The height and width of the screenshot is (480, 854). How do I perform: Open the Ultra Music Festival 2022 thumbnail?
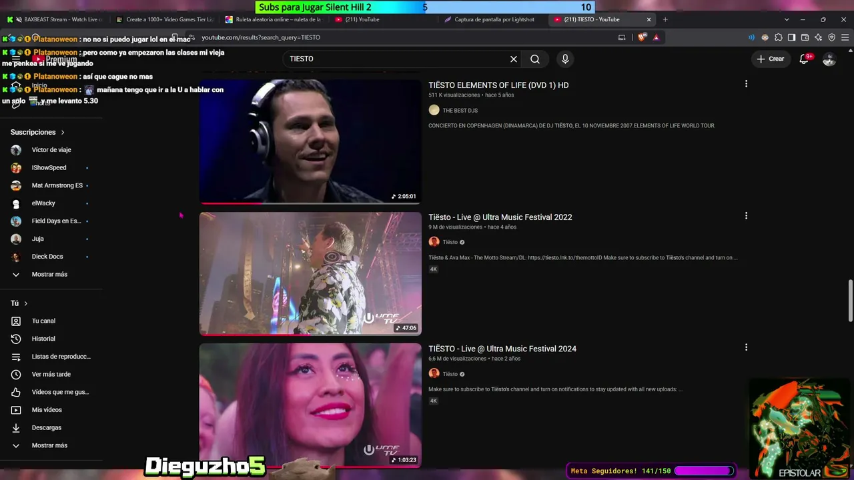(310, 273)
